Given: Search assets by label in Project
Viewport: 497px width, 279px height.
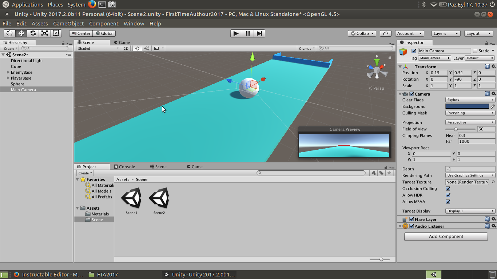Looking at the screenshot, I should pyautogui.click(x=381, y=173).
